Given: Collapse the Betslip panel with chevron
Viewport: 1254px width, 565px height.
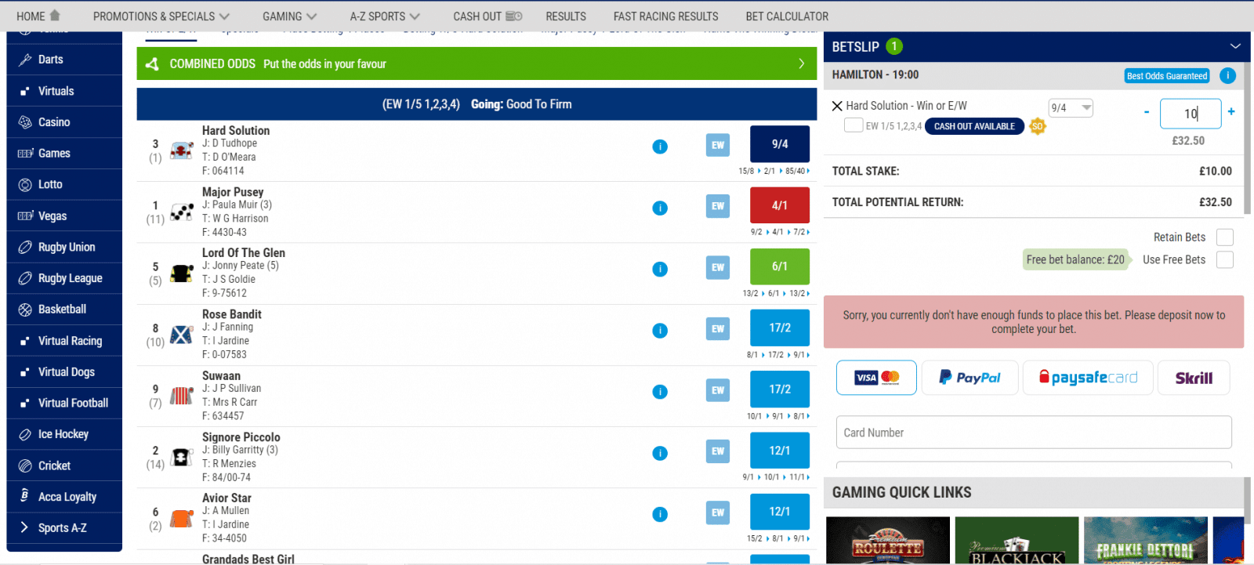Looking at the screenshot, I should pos(1235,47).
